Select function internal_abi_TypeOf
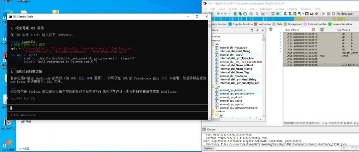This screenshot has width=359, height=152. (231, 55)
